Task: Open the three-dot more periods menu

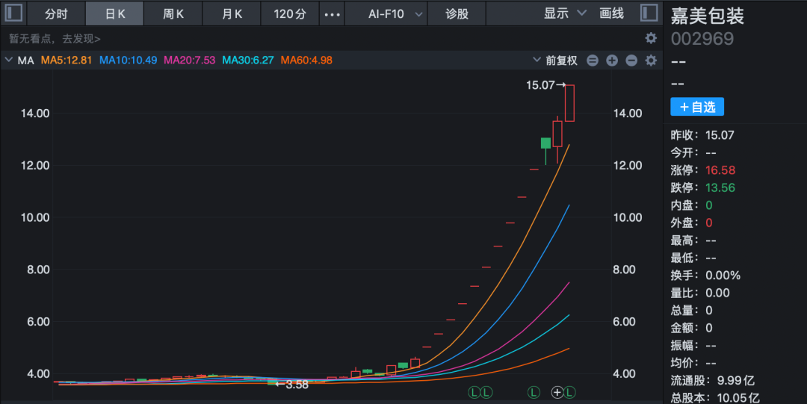Action: 332,13
